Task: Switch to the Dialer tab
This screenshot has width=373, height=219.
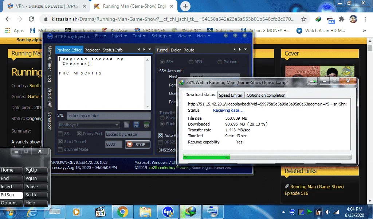Action: click(176, 50)
